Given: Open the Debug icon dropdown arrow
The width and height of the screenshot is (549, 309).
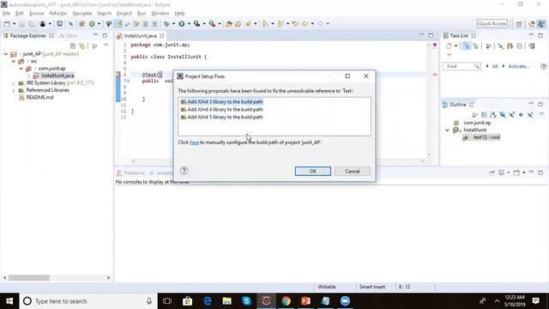Looking at the screenshot, I should (x=173, y=24).
